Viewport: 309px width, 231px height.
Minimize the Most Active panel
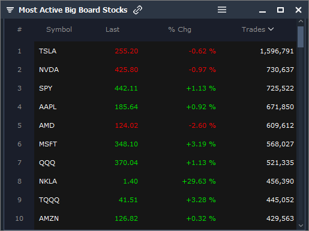point(262,11)
